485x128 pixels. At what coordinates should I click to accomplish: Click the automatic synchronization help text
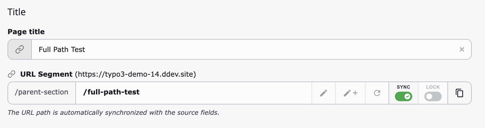[113, 113]
